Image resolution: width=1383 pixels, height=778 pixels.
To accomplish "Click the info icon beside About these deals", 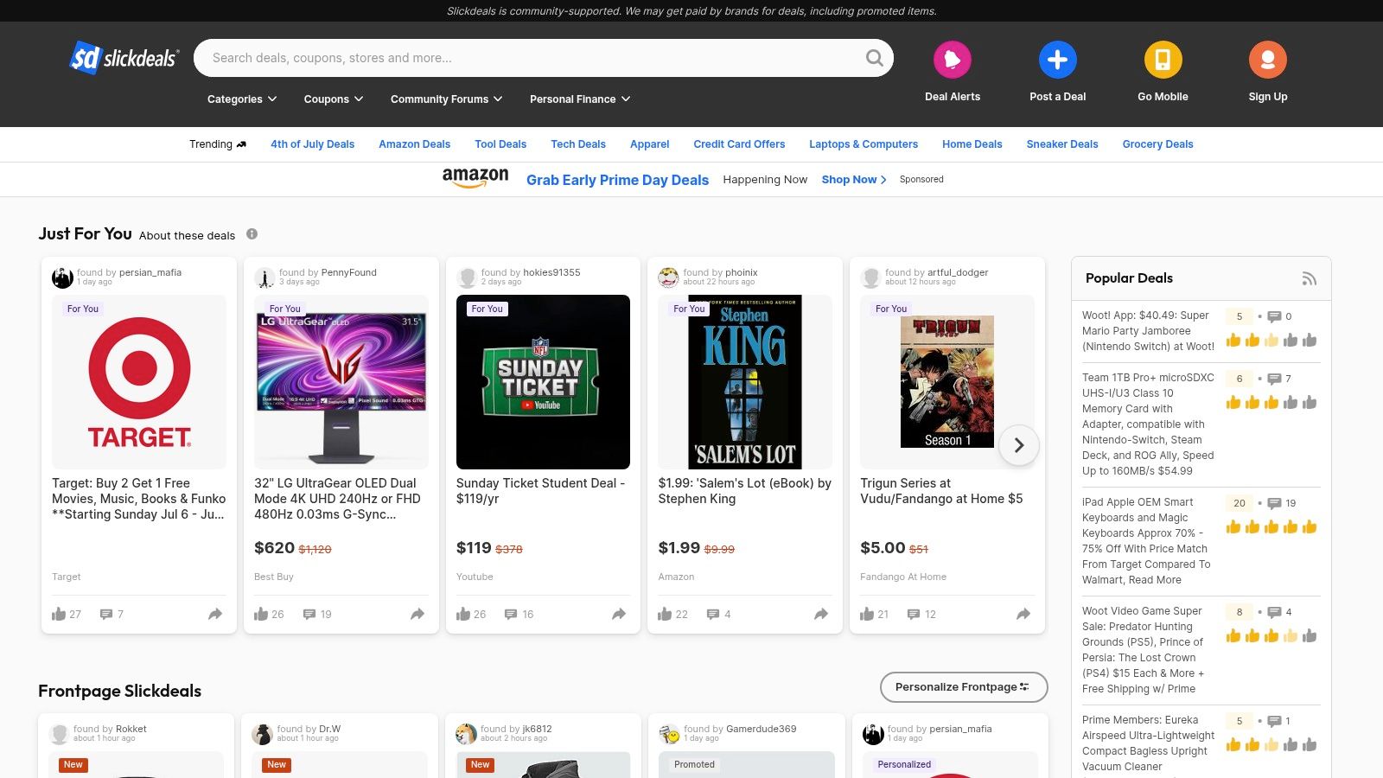I will pyautogui.click(x=252, y=234).
